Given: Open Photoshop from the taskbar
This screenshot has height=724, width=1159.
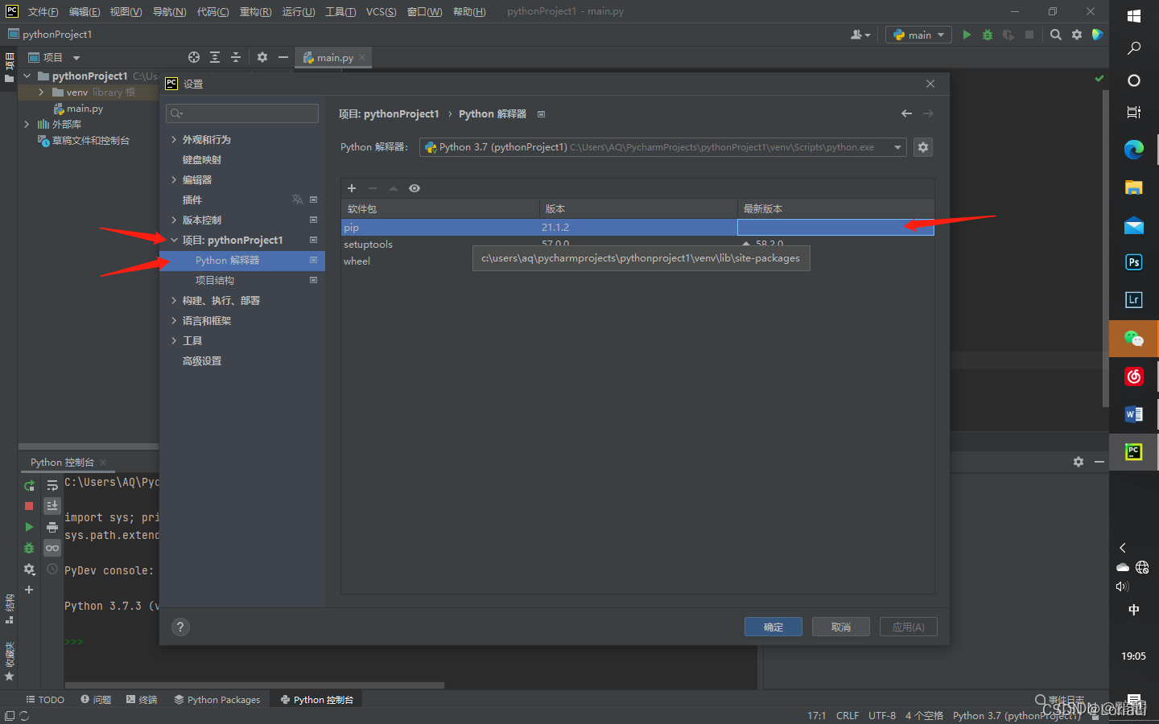Looking at the screenshot, I should point(1134,262).
